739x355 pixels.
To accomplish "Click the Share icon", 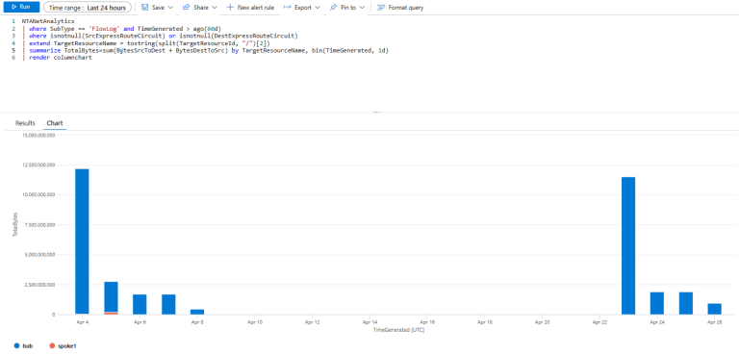I will click(186, 8).
